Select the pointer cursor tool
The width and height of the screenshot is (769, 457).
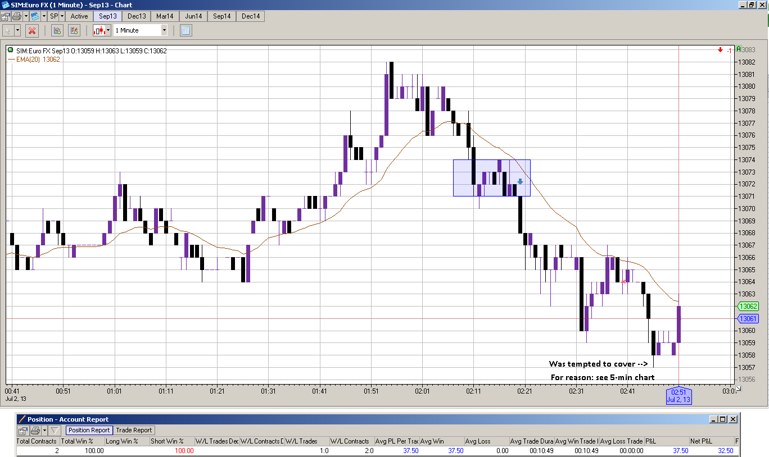tap(8, 30)
